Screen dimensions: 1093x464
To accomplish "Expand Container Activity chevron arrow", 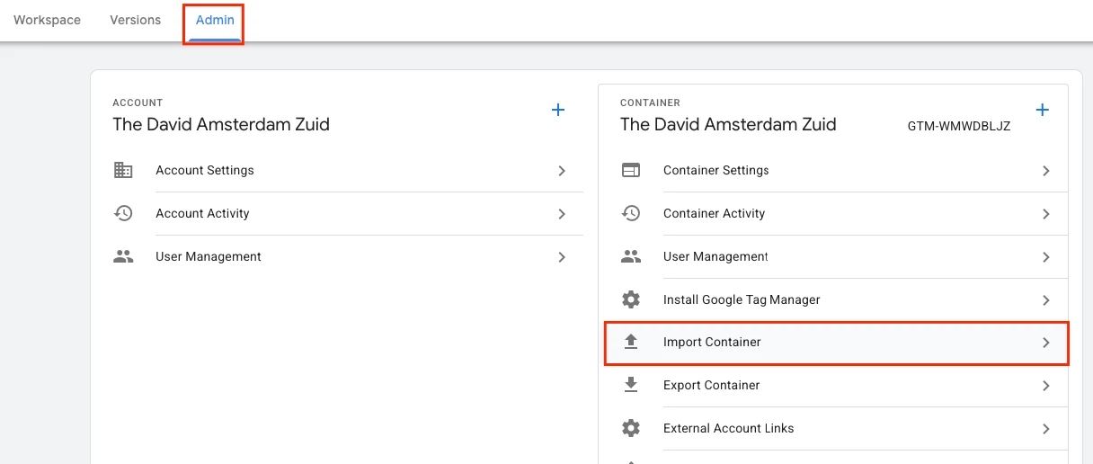I will pos(1046,213).
